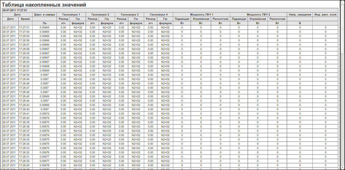Screen dimensions: 345x170
Task: Select the 'Газонапуск 1' column header
Action: click(x=71, y=14)
